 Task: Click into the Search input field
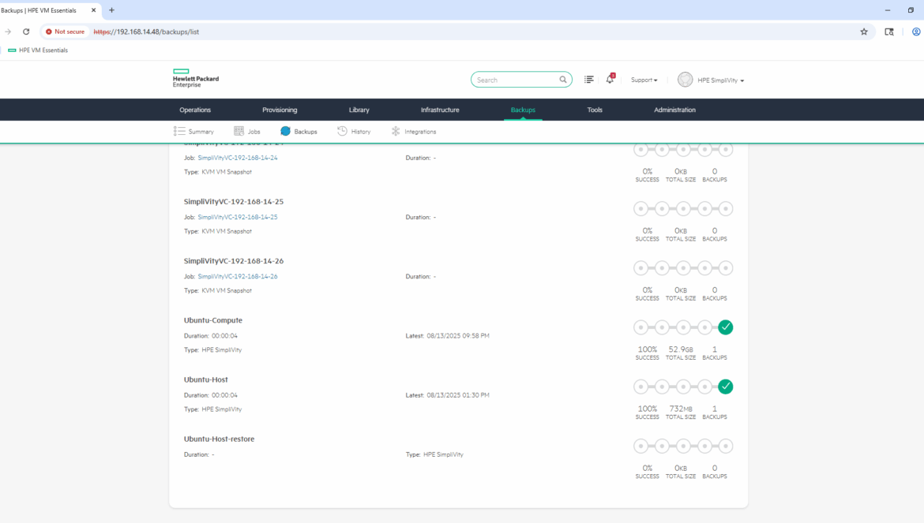(x=513, y=80)
